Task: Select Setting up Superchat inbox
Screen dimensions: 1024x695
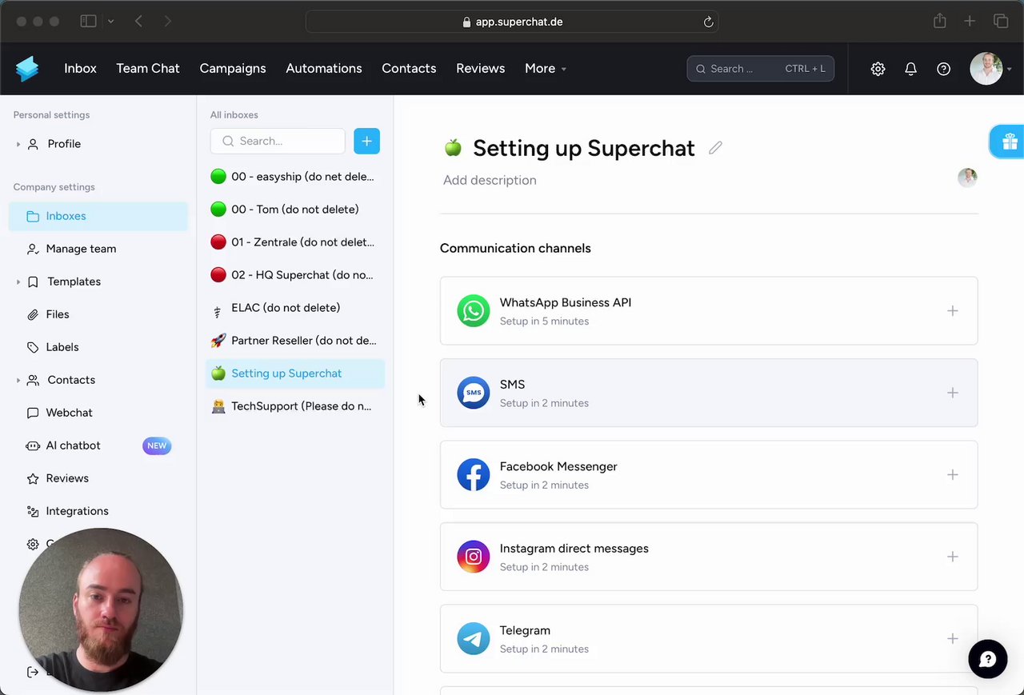Action: pyautogui.click(x=294, y=373)
